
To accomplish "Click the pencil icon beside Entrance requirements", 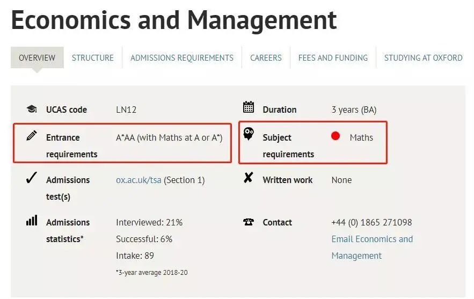I will pos(32,135).
